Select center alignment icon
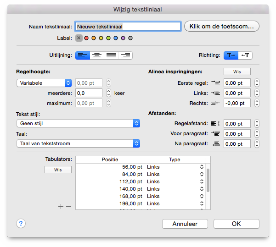This screenshot has width=276, height=247. [x=97, y=55]
